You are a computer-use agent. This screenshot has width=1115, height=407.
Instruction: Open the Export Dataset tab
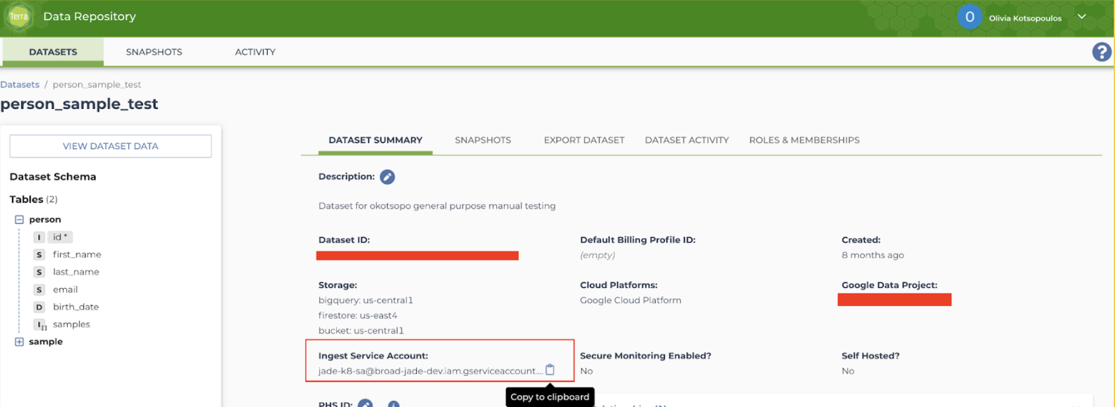tap(584, 140)
